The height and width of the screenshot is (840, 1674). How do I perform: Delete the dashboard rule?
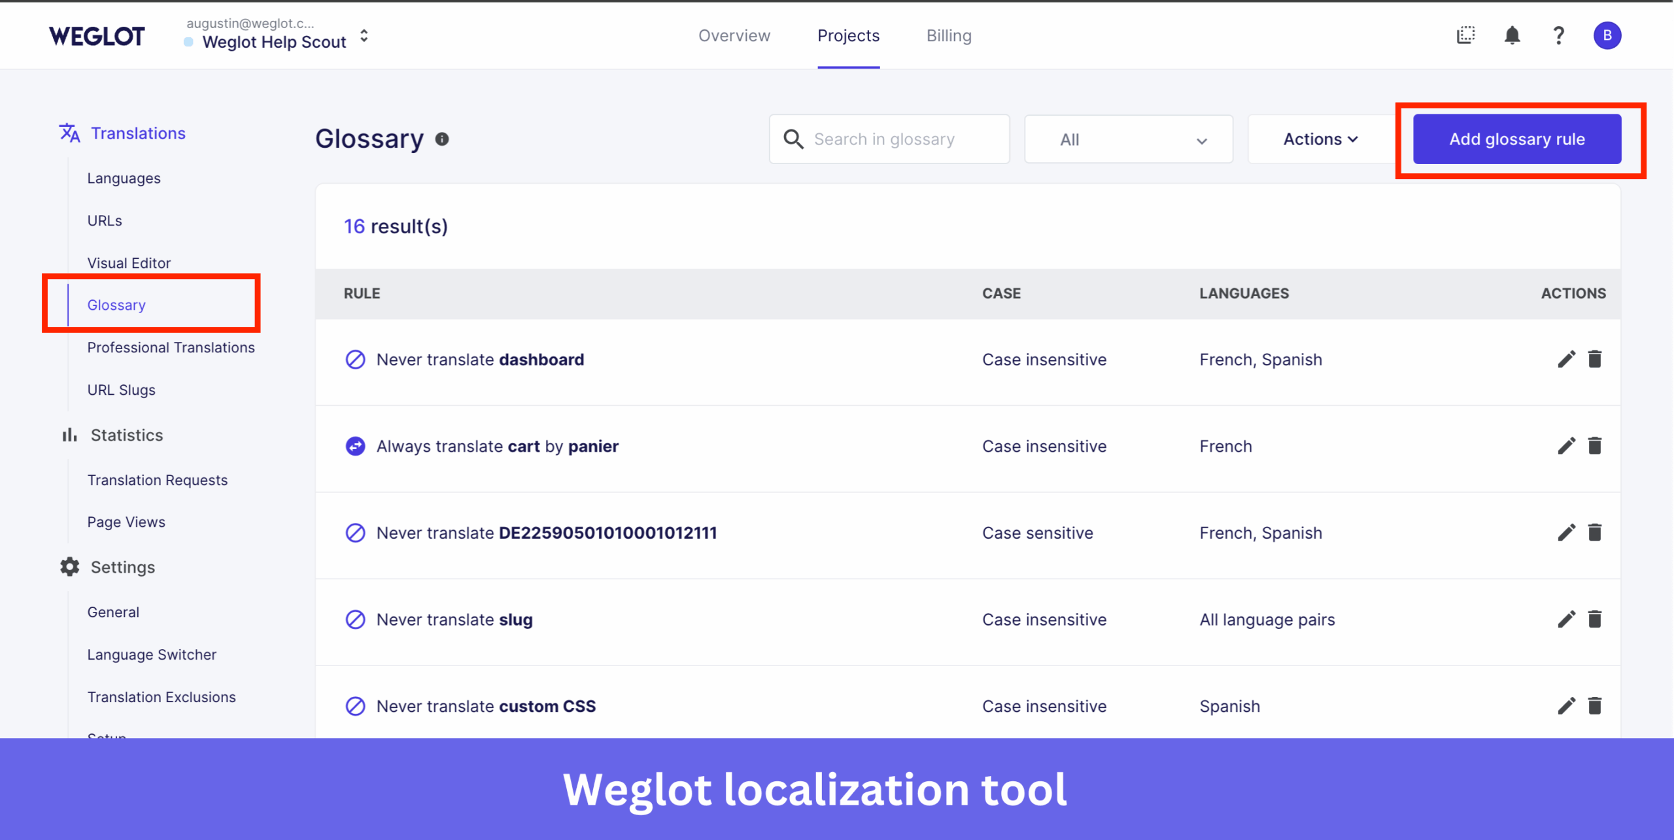(x=1595, y=359)
